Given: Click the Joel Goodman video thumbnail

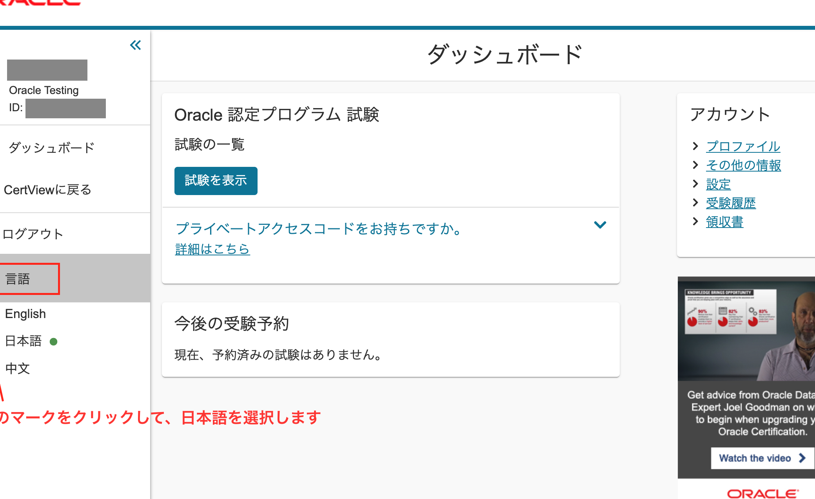Looking at the screenshot, I should [746, 329].
